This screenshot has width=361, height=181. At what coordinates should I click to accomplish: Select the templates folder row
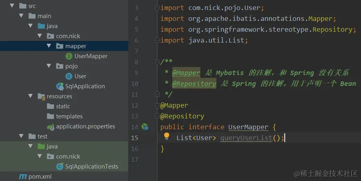(64, 116)
